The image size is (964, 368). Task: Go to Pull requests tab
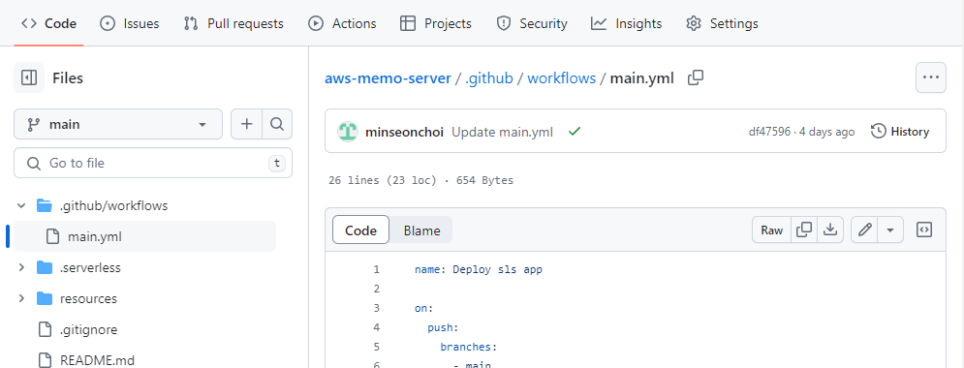tap(233, 23)
